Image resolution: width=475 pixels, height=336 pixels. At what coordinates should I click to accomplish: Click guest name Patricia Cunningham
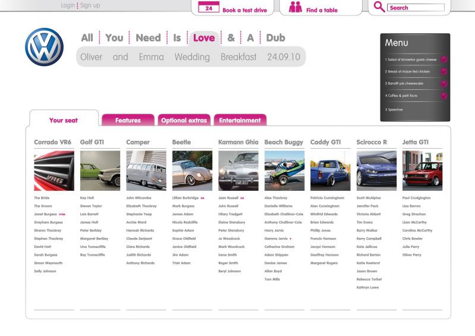(328, 198)
